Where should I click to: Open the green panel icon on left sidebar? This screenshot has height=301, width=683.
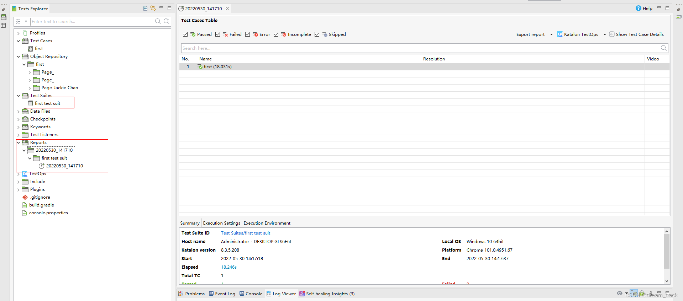click(4, 17)
